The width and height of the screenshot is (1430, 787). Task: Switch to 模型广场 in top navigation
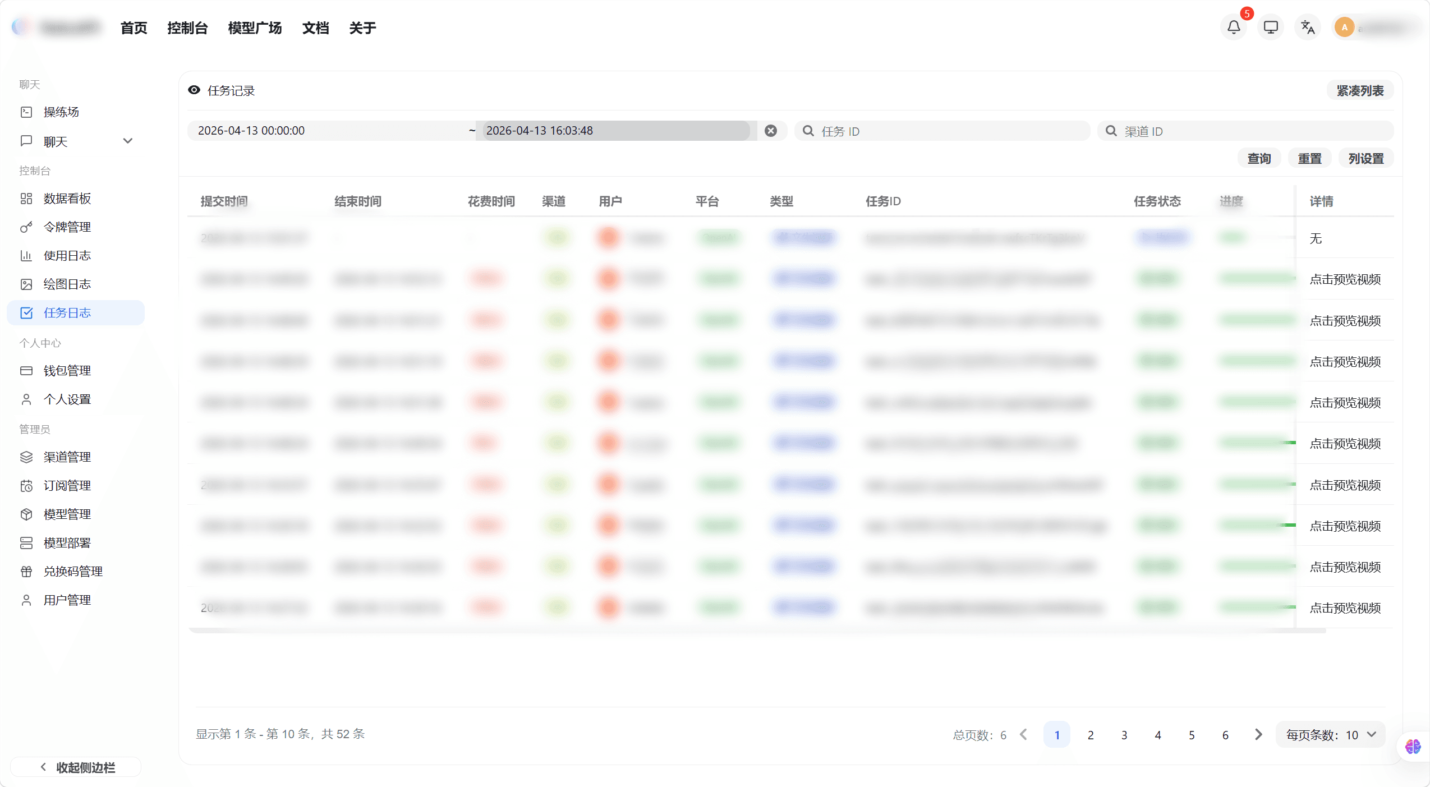coord(254,27)
